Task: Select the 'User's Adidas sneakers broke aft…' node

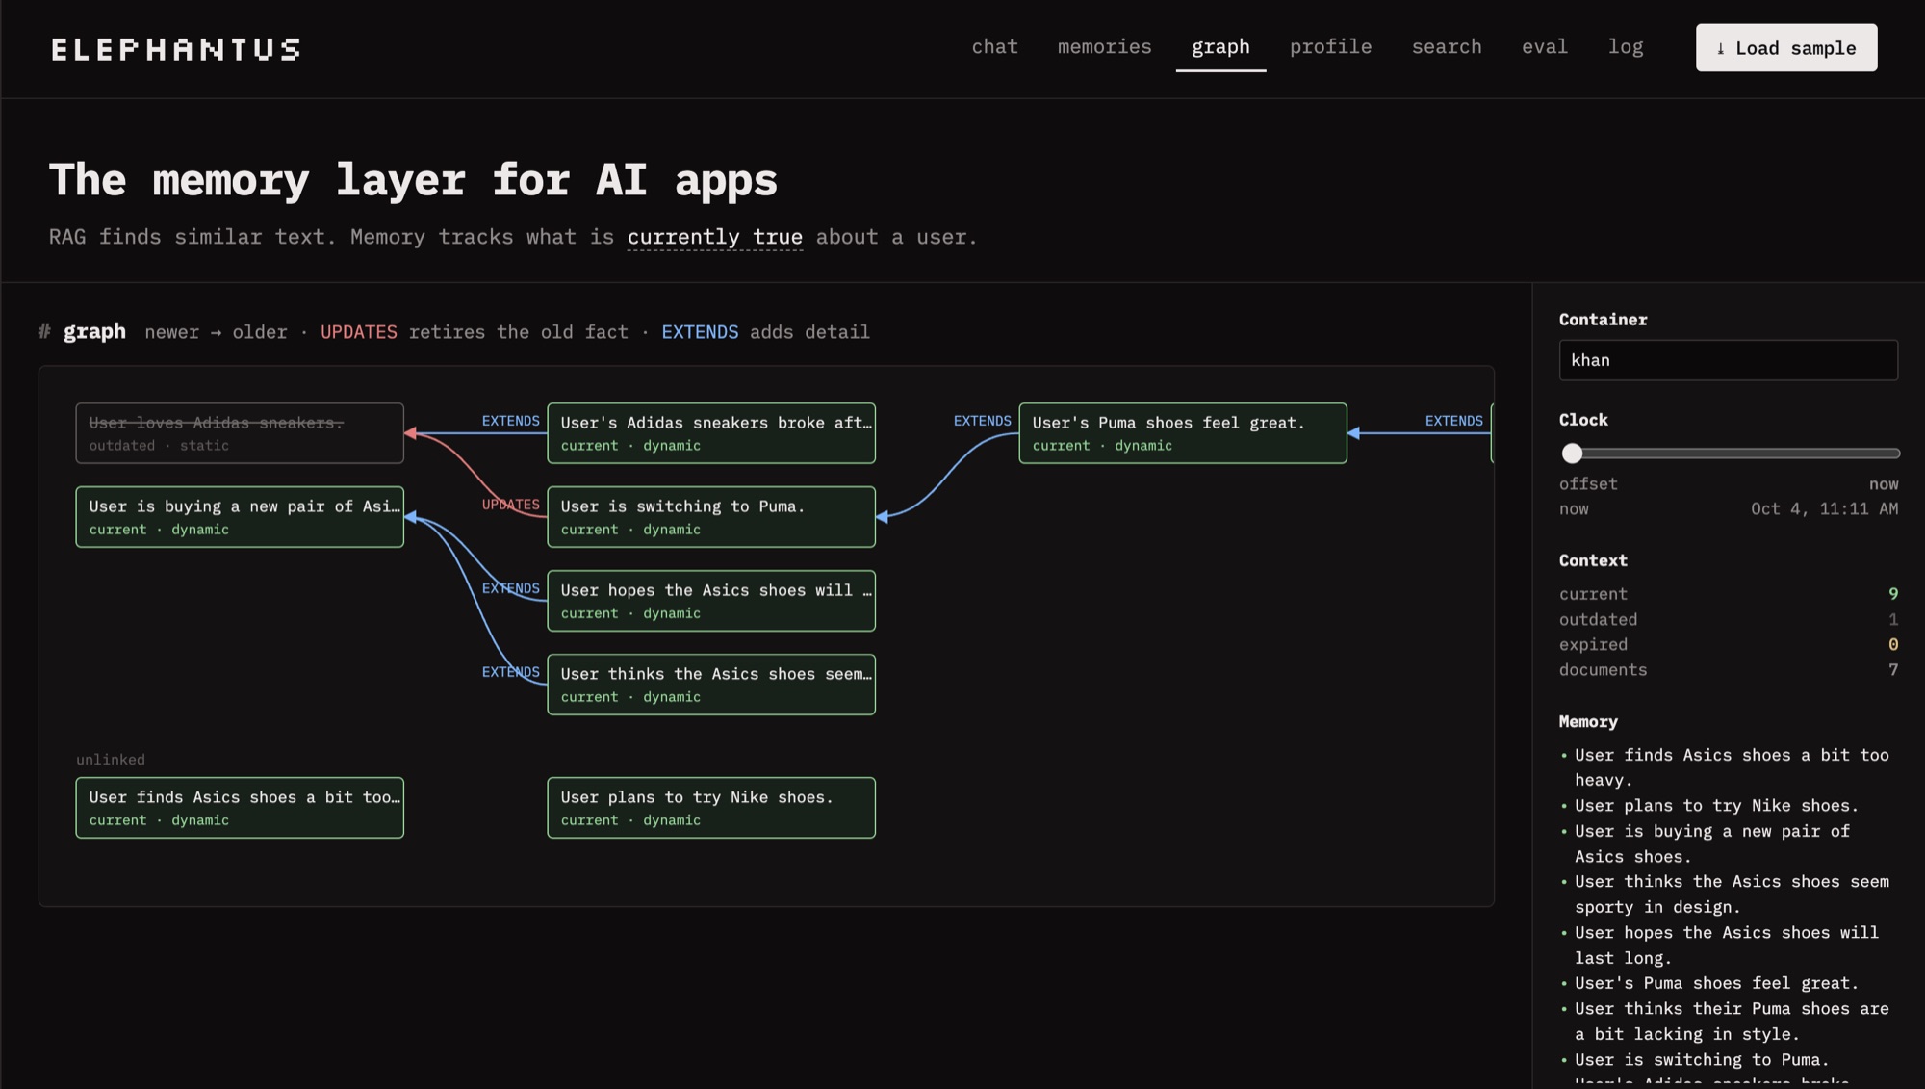Action: tap(711, 433)
